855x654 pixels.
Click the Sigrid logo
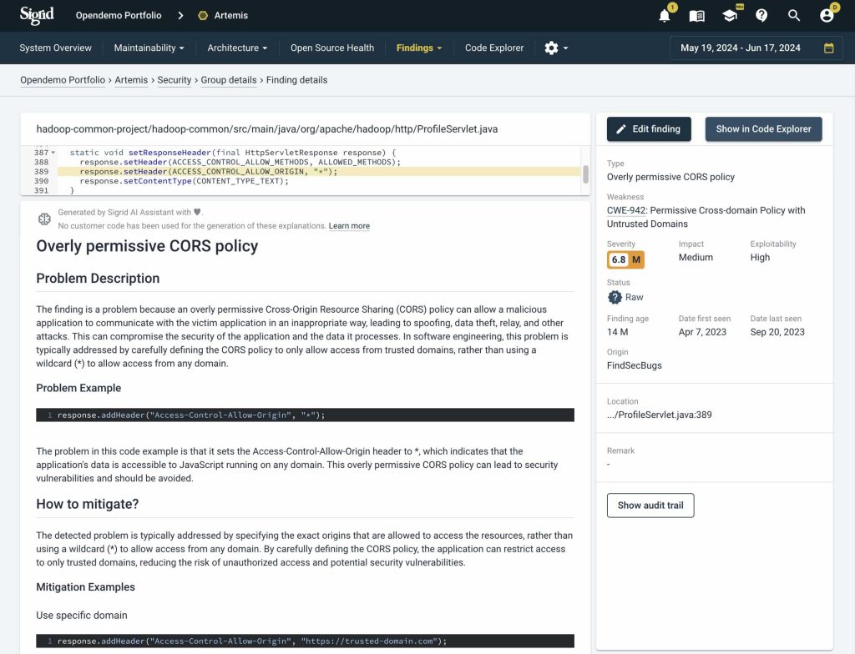pyautogui.click(x=37, y=15)
